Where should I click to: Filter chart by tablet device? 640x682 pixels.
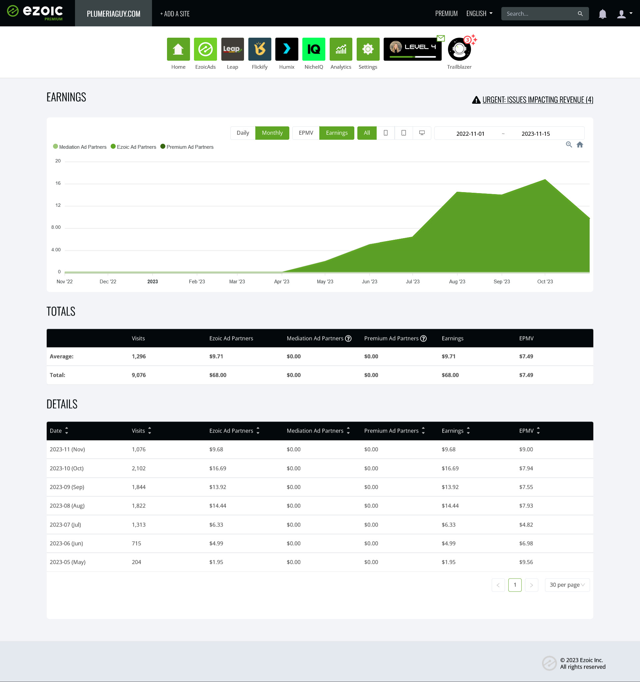404,133
